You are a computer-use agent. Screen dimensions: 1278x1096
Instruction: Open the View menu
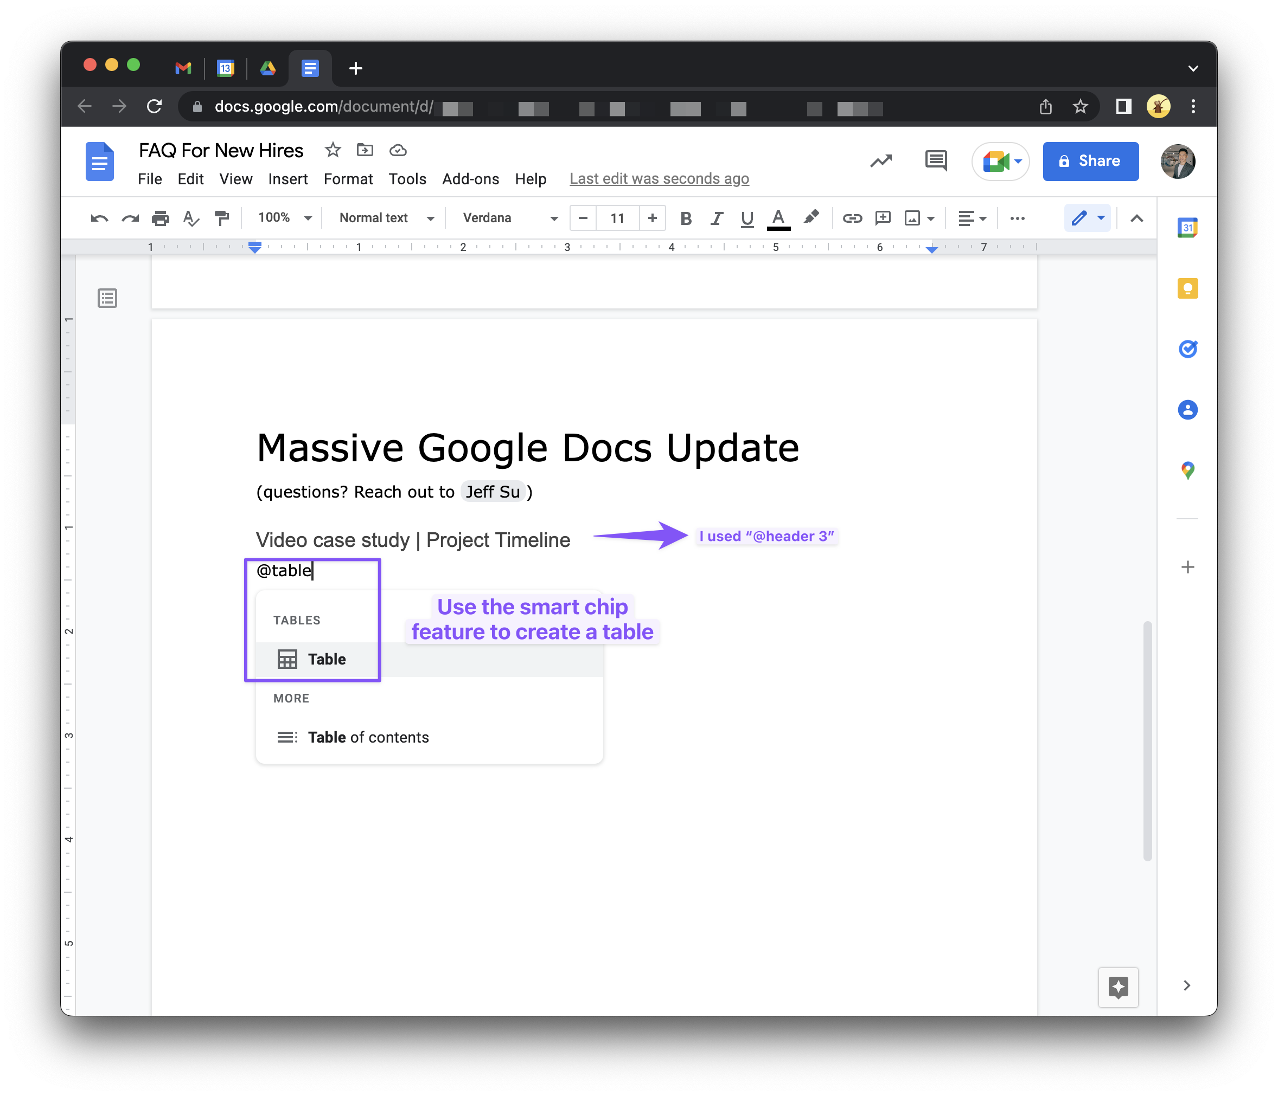235,179
